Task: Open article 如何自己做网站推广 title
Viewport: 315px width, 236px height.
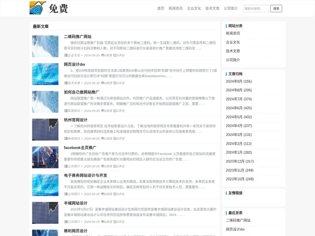Action: (x=81, y=92)
